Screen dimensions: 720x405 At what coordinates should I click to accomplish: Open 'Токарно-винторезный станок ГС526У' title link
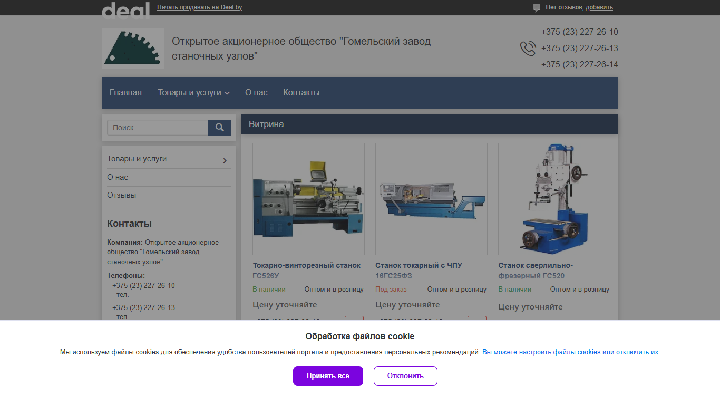[307, 271]
